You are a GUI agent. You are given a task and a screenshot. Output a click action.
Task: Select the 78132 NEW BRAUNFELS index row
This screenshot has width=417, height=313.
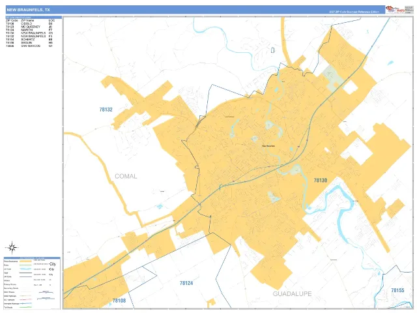point(29,37)
